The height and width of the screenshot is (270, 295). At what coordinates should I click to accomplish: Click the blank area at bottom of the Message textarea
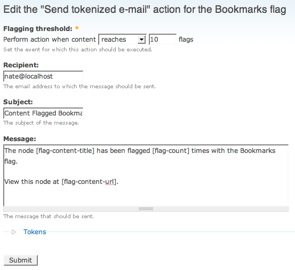[x=146, y=196]
